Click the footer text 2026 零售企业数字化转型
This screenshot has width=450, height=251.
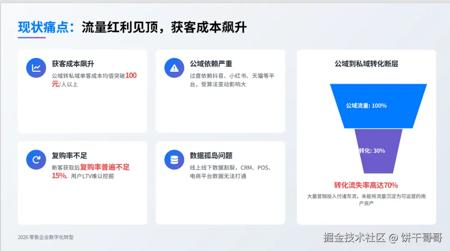[46, 237]
